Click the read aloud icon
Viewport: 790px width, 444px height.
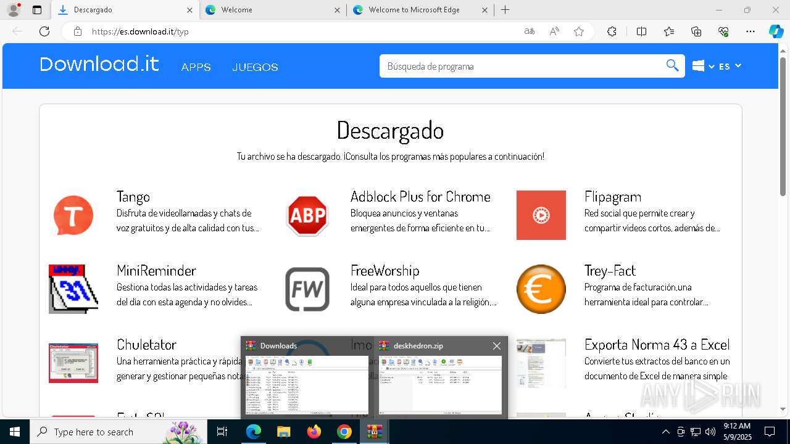click(x=554, y=31)
